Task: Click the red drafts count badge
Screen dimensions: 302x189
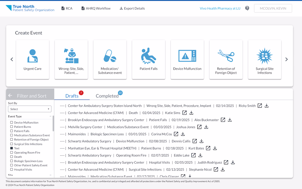Action: coord(81,93)
